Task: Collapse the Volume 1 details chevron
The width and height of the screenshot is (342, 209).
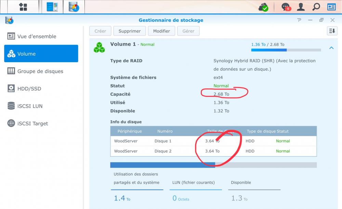Action: click(x=331, y=48)
